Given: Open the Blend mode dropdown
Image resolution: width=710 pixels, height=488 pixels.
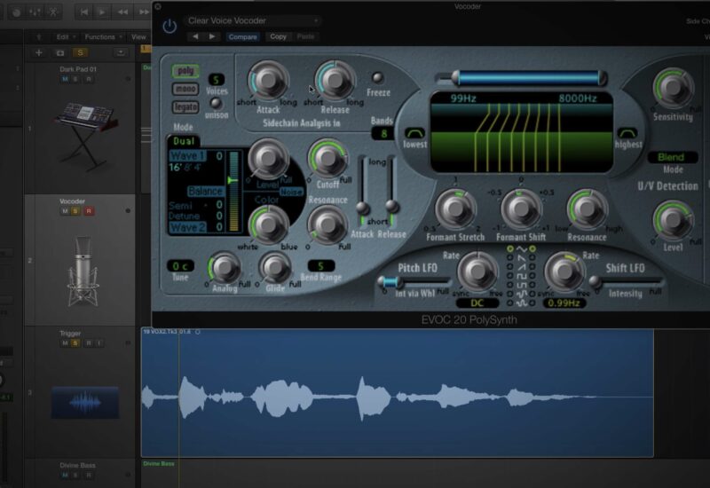Looking at the screenshot, I should (x=672, y=157).
